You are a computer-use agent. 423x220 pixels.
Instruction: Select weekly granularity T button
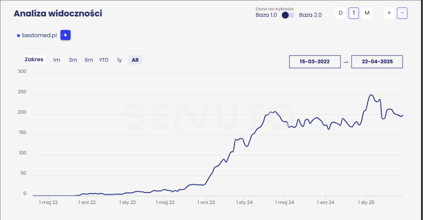coord(354,13)
